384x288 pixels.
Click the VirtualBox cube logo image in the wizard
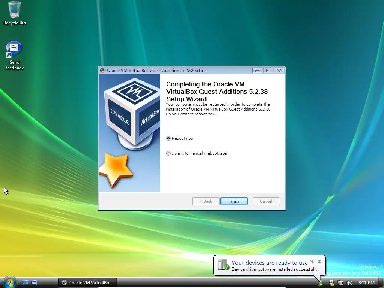point(132,113)
